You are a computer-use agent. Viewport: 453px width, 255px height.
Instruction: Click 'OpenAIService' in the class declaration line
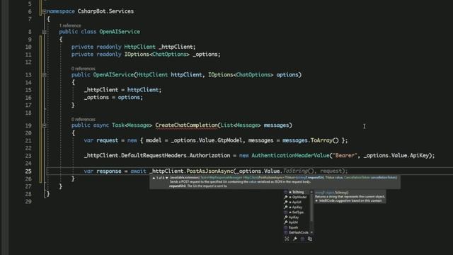[120, 31]
